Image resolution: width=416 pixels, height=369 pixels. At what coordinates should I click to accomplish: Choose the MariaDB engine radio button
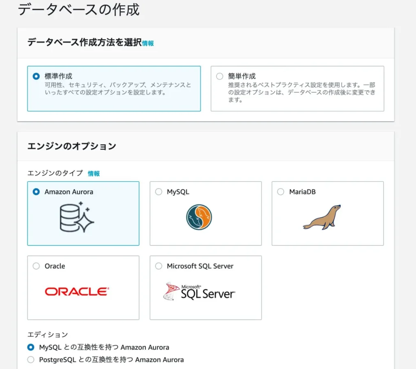click(280, 192)
